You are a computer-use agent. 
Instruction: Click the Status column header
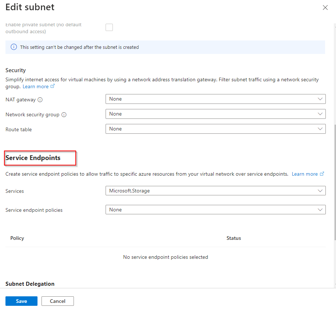click(234, 238)
